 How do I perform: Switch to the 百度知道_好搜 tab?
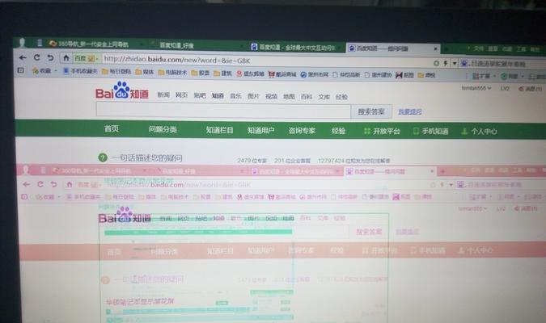coord(195,45)
